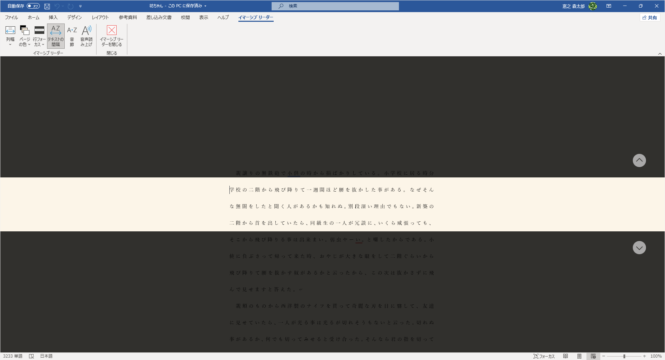Switch to Read Mode view icon

tap(566, 356)
